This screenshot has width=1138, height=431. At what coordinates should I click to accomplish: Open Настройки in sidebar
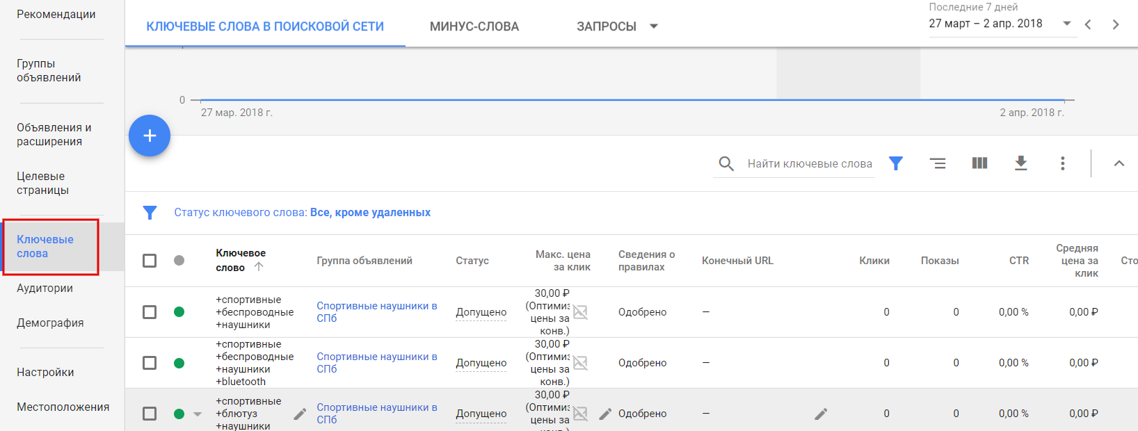45,372
